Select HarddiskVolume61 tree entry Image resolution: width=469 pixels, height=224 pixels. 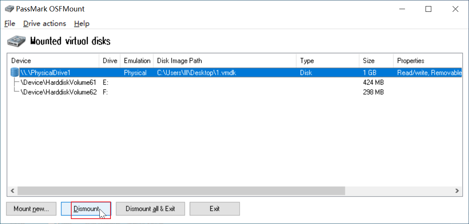(x=58, y=82)
